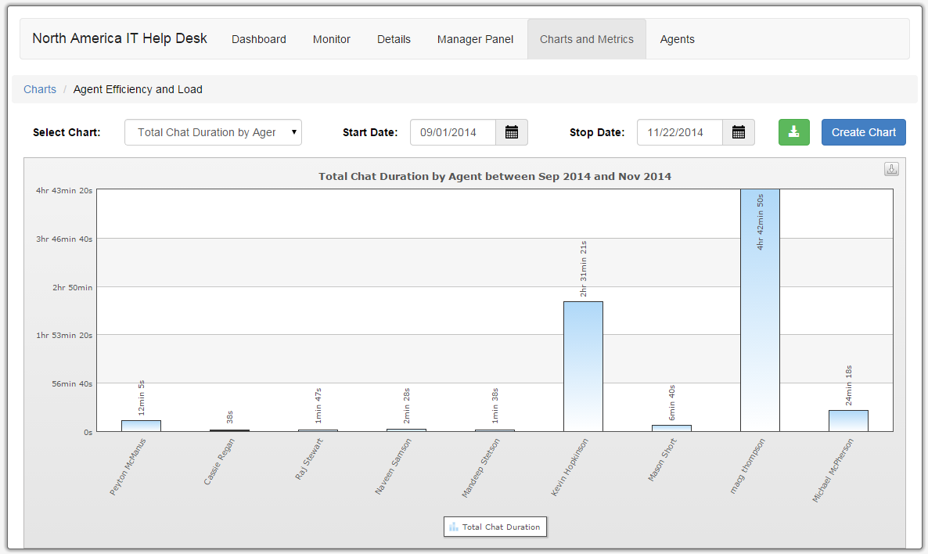Click into the Stop Date field
Screen dimensions: 928x554
(x=679, y=132)
